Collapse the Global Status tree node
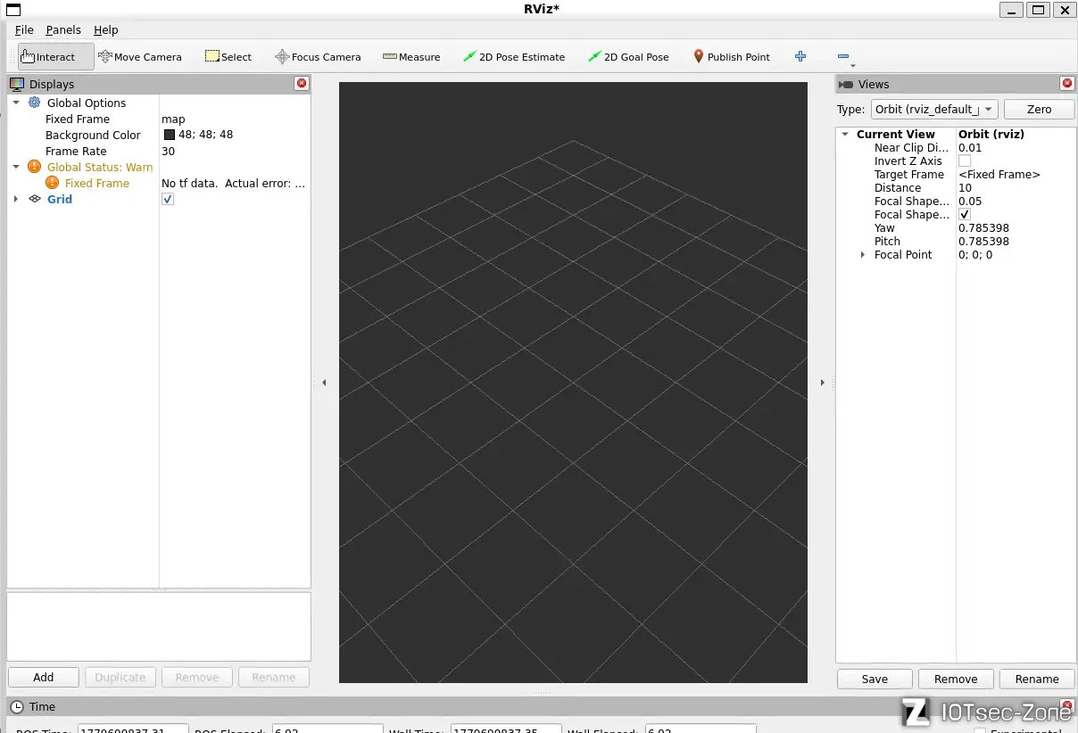 pos(16,167)
